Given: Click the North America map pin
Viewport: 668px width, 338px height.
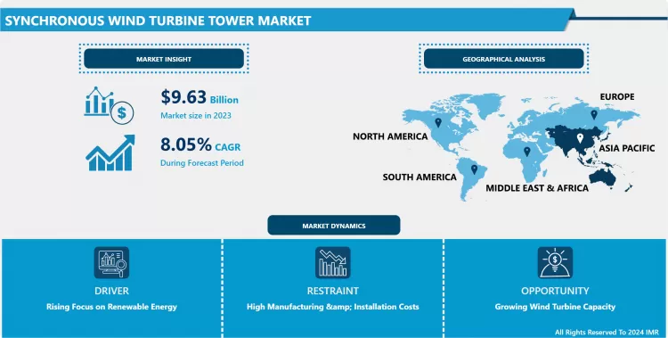Looking at the screenshot, I should [438, 122].
